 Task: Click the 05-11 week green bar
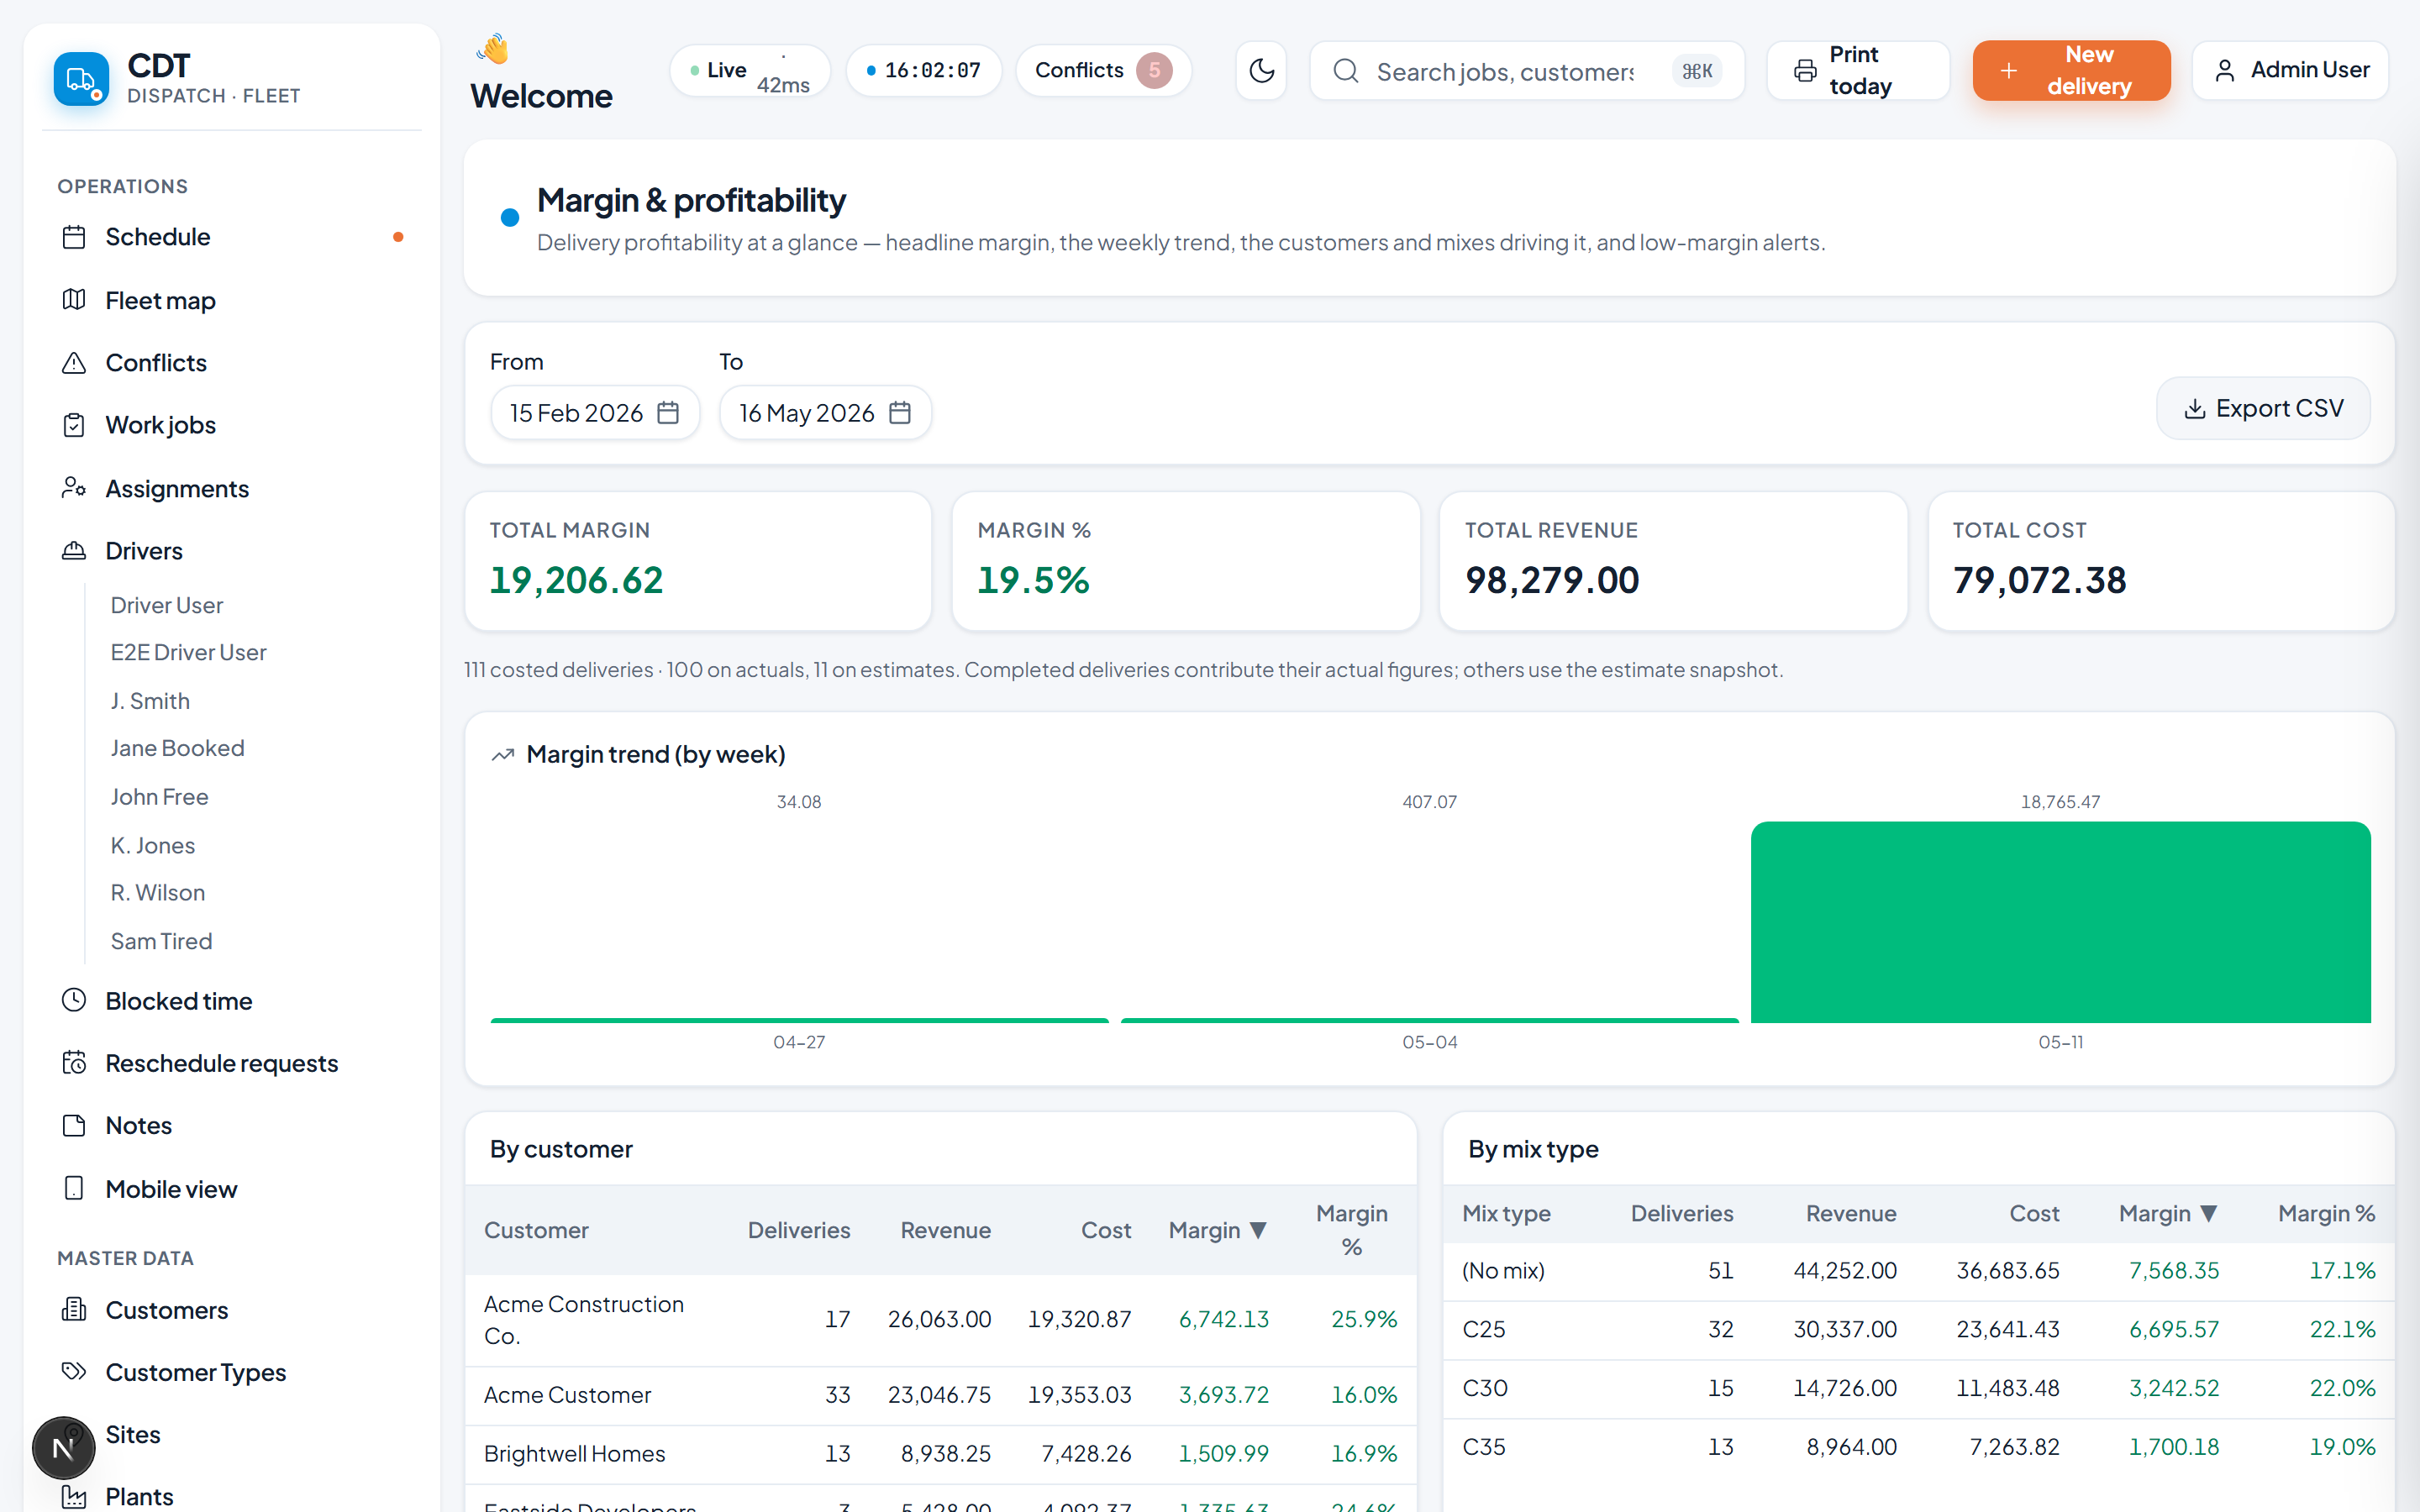[2060, 922]
